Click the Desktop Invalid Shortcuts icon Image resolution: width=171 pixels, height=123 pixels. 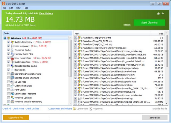pos(12,78)
